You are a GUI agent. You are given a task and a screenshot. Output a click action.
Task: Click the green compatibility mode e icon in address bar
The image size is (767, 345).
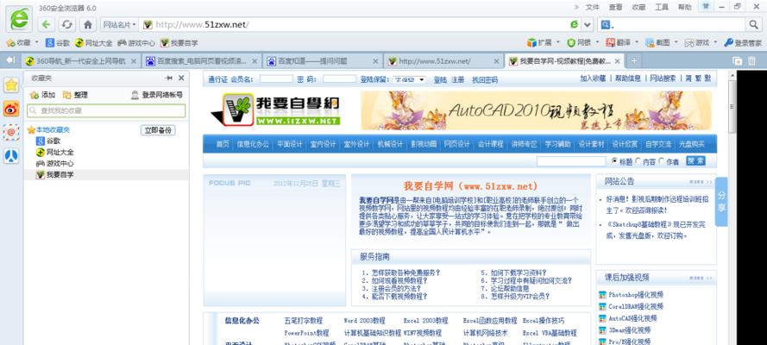click(575, 24)
